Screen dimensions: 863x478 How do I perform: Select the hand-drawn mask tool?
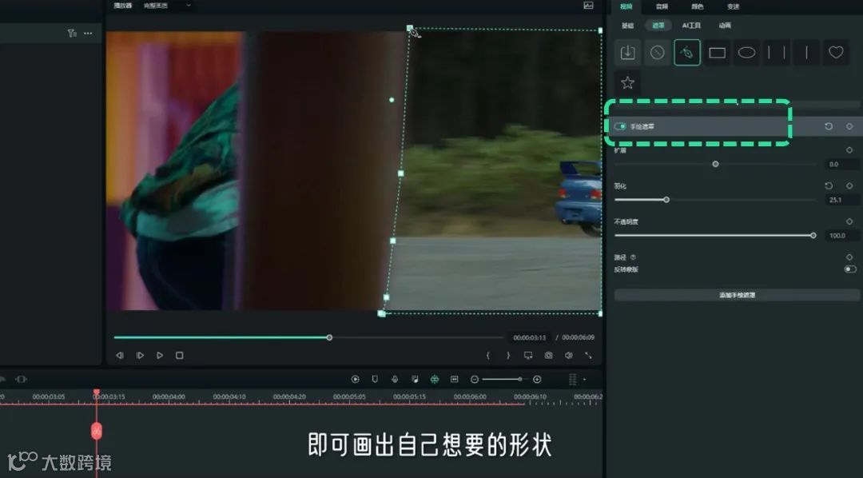(x=688, y=53)
